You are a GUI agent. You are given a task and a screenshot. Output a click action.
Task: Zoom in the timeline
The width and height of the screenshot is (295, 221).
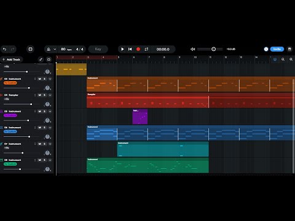point(291,60)
